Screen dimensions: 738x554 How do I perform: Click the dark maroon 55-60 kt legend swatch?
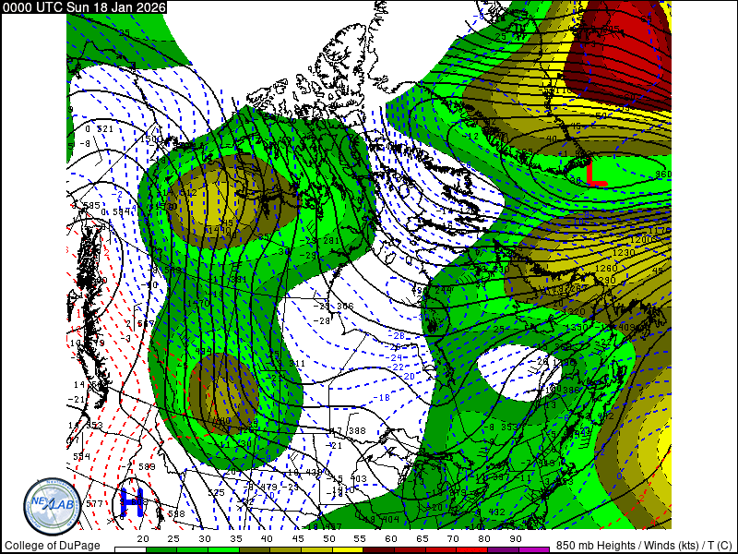pos(378,549)
